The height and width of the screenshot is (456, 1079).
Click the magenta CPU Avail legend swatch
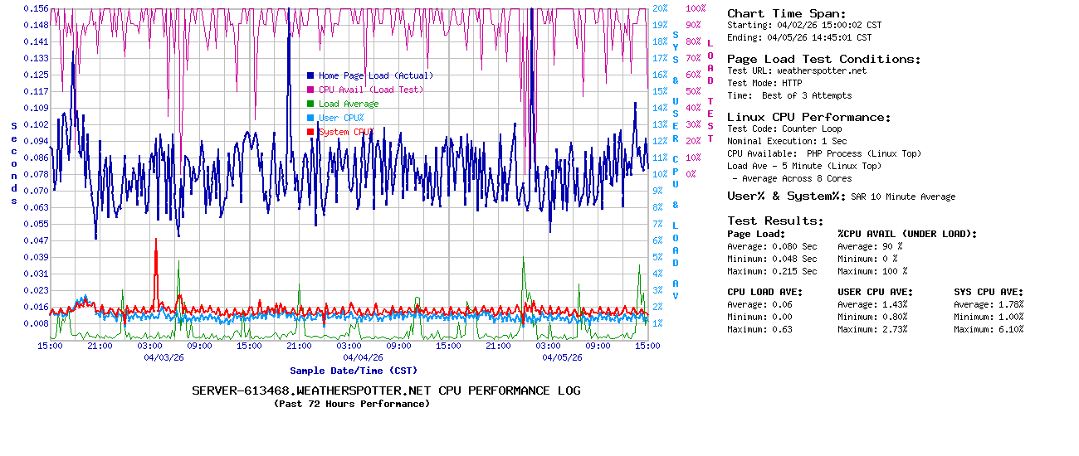[x=310, y=90]
